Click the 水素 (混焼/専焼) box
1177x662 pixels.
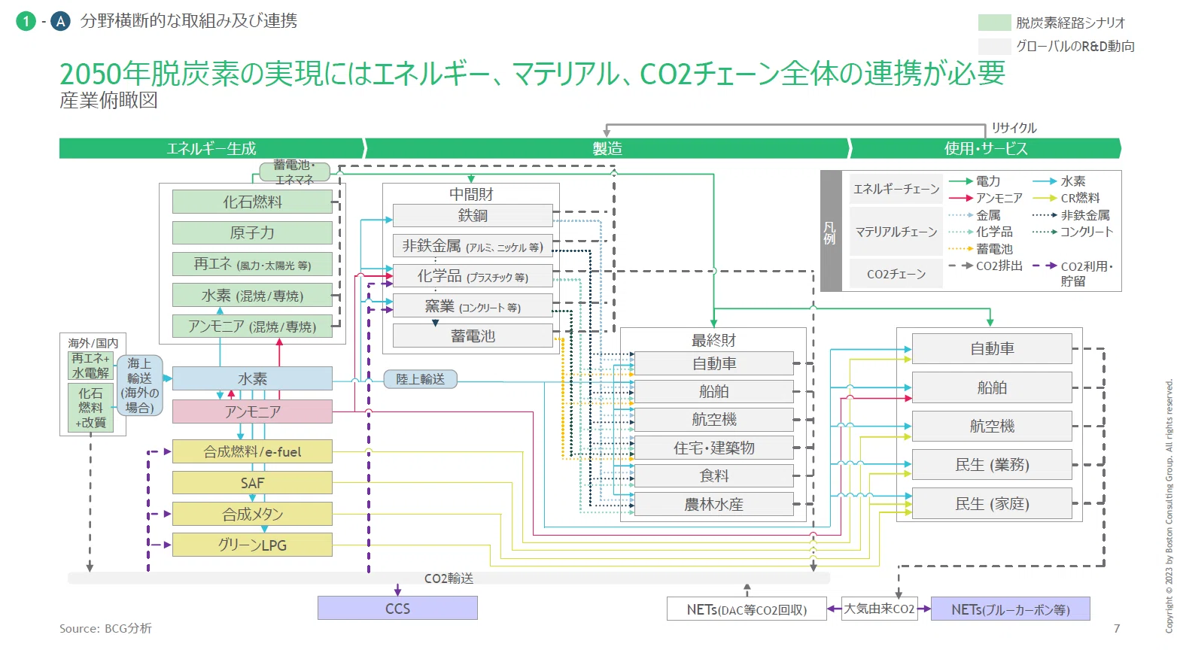(x=252, y=295)
